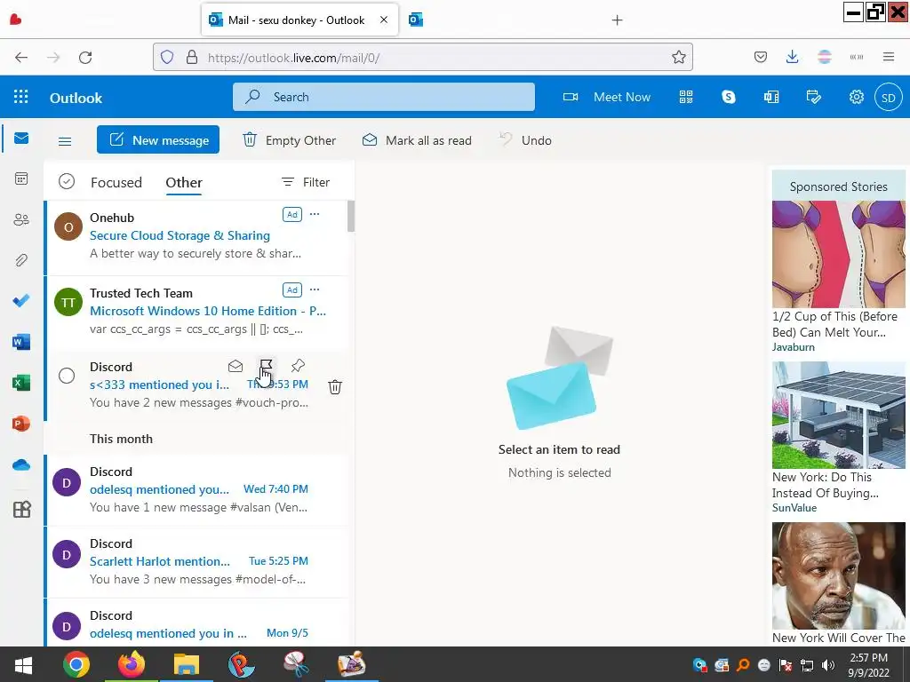Toggle the folder pane hamburger menu
Viewport: 910px width, 682px height.
(65, 141)
